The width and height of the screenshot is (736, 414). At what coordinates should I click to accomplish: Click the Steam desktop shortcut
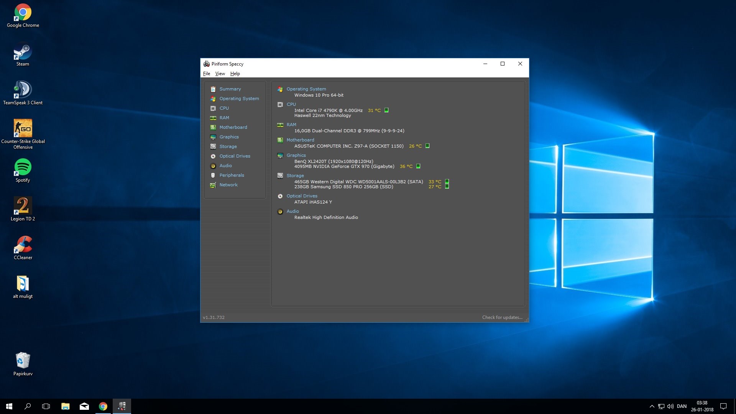point(23,54)
